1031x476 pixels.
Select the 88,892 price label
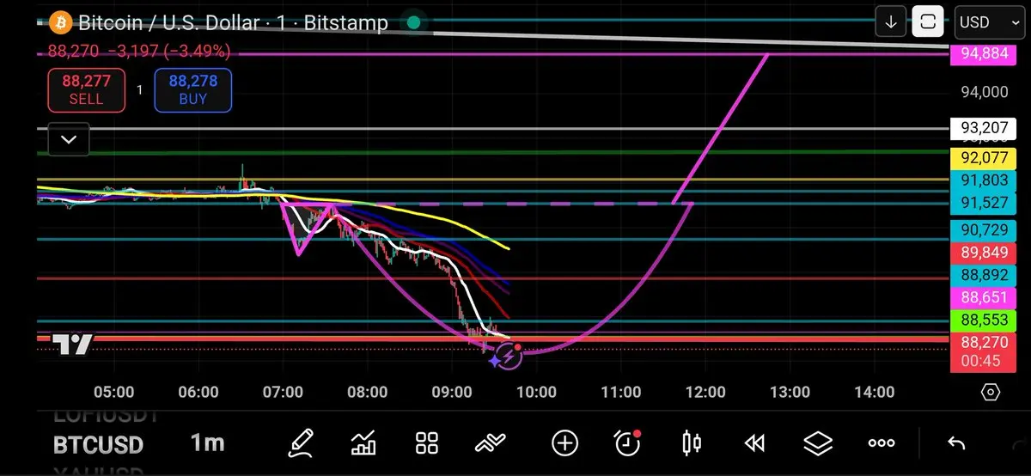(983, 276)
